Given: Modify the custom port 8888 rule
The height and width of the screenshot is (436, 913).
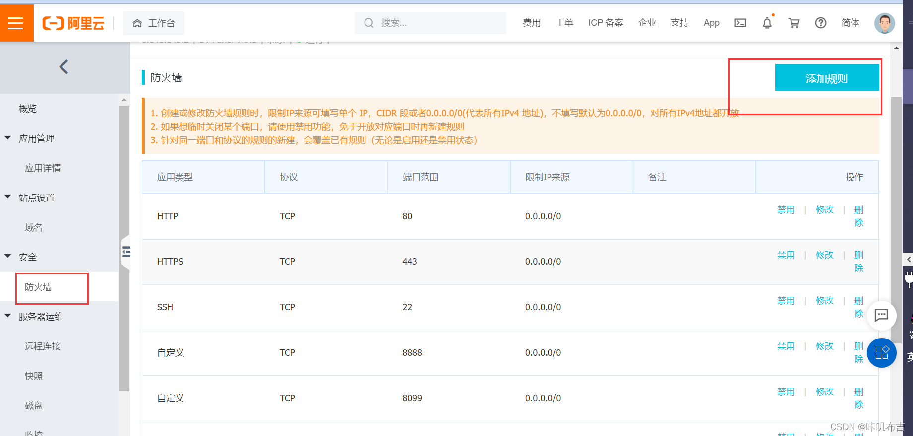Looking at the screenshot, I should click(825, 346).
